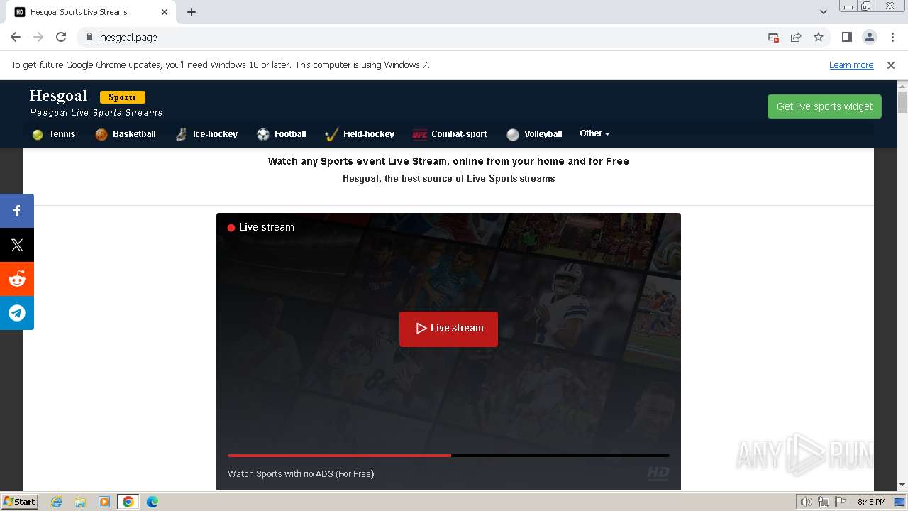This screenshot has height=511, width=908.
Task: Click the HD quality badge in player
Action: click(x=658, y=473)
